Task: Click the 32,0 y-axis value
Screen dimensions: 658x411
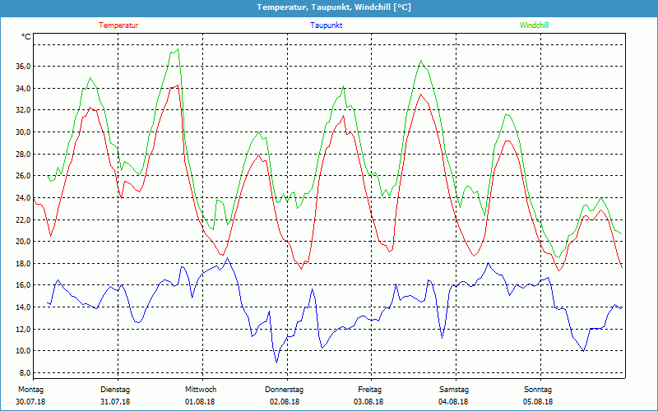Action: click(23, 110)
